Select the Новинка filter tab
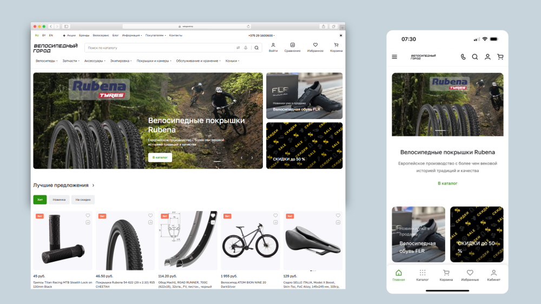 tap(59, 200)
